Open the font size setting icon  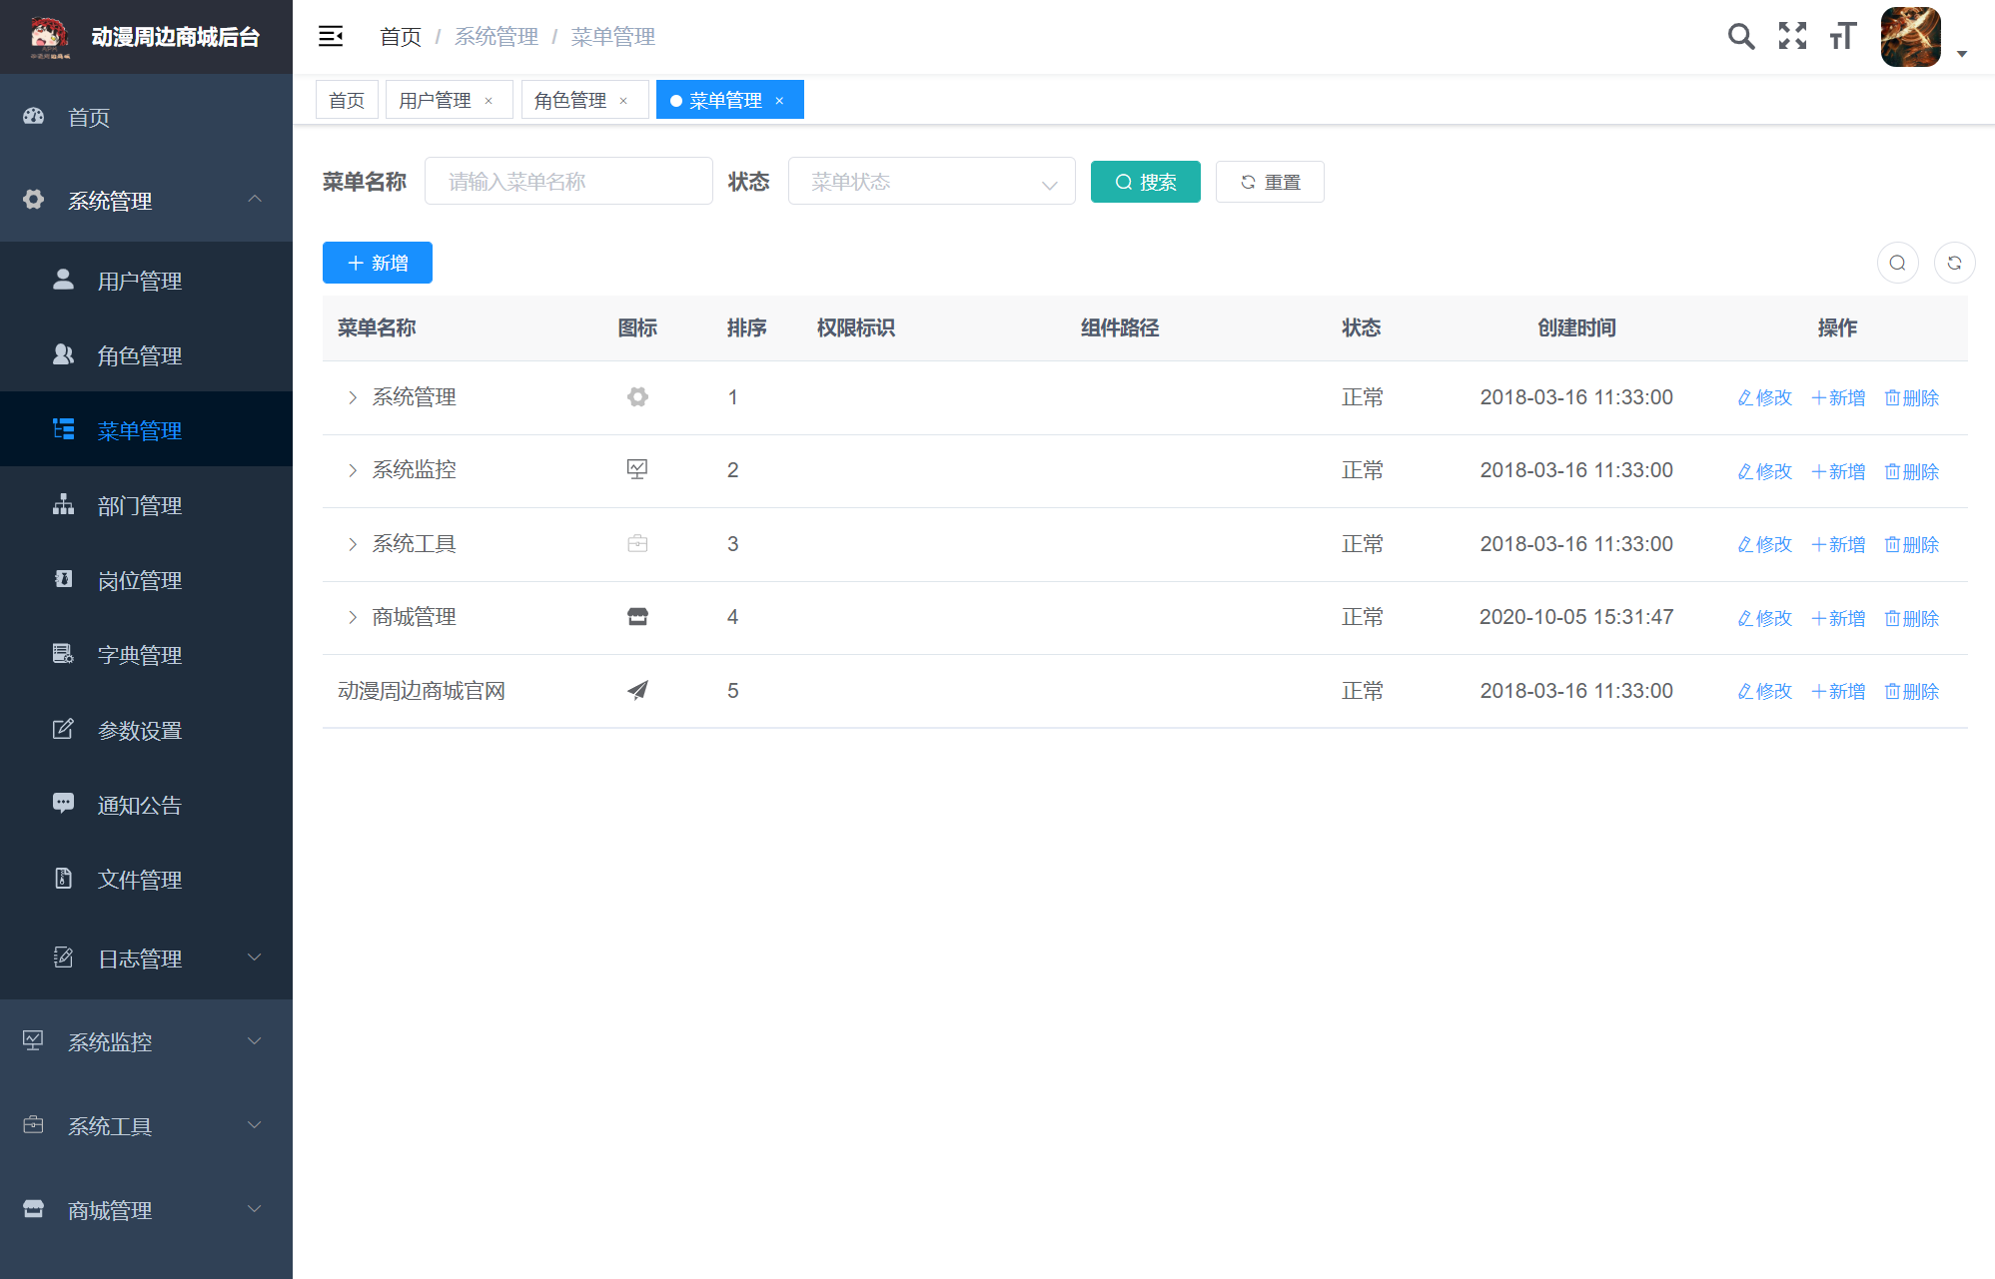point(1842,37)
